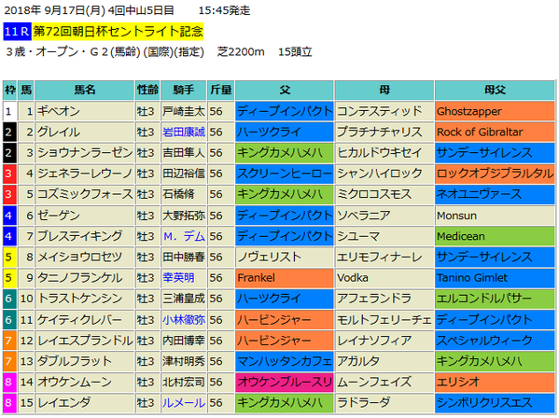Open jockey link 岩田康誠
Image resolution: width=559 pixels, height=418 pixels.
tap(184, 132)
